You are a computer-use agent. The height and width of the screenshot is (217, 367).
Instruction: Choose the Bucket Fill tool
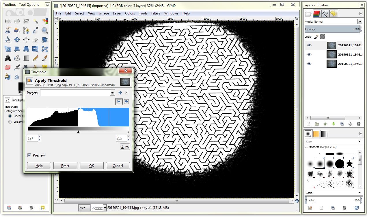coord(17,58)
